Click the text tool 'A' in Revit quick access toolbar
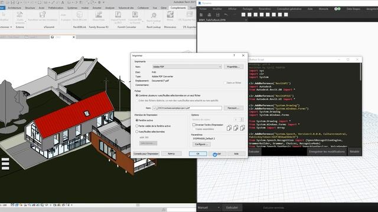 [x=63, y=2]
